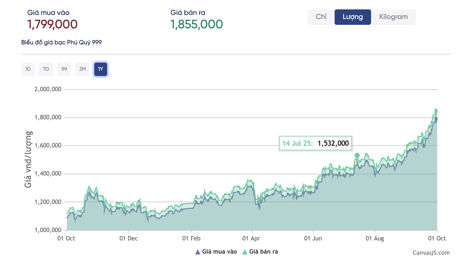Click the green triangle legend icon for Giá bán ra
The height and width of the screenshot is (264, 463).
[x=245, y=252]
